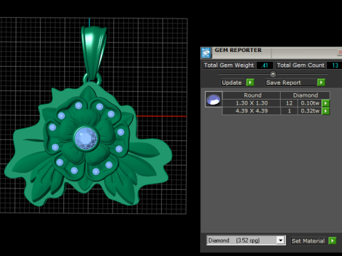This screenshot has height=256, width=342.
Task: Click the Update button
Action: click(234, 82)
